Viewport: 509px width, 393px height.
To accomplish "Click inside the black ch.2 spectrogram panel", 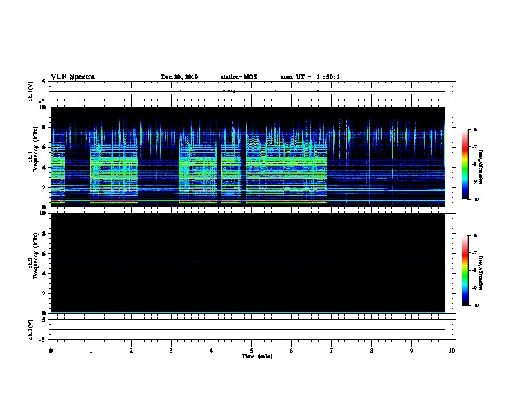I will [247, 263].
